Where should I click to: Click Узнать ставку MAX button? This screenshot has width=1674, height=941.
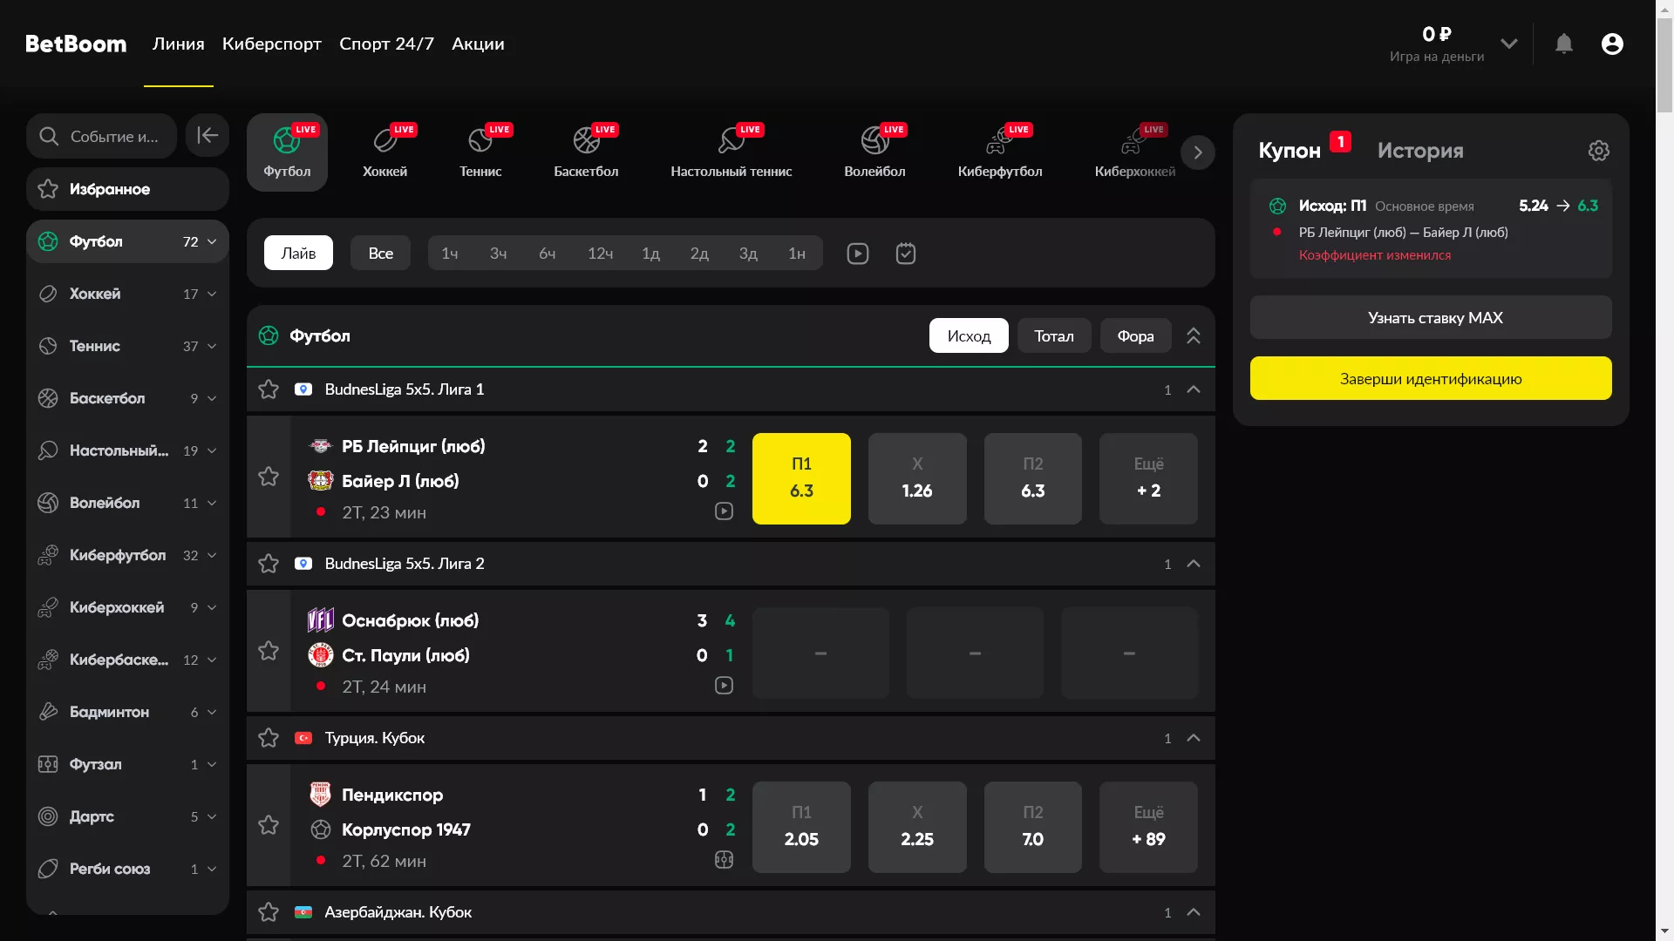pyautogui.click(x=1430, y=318)
